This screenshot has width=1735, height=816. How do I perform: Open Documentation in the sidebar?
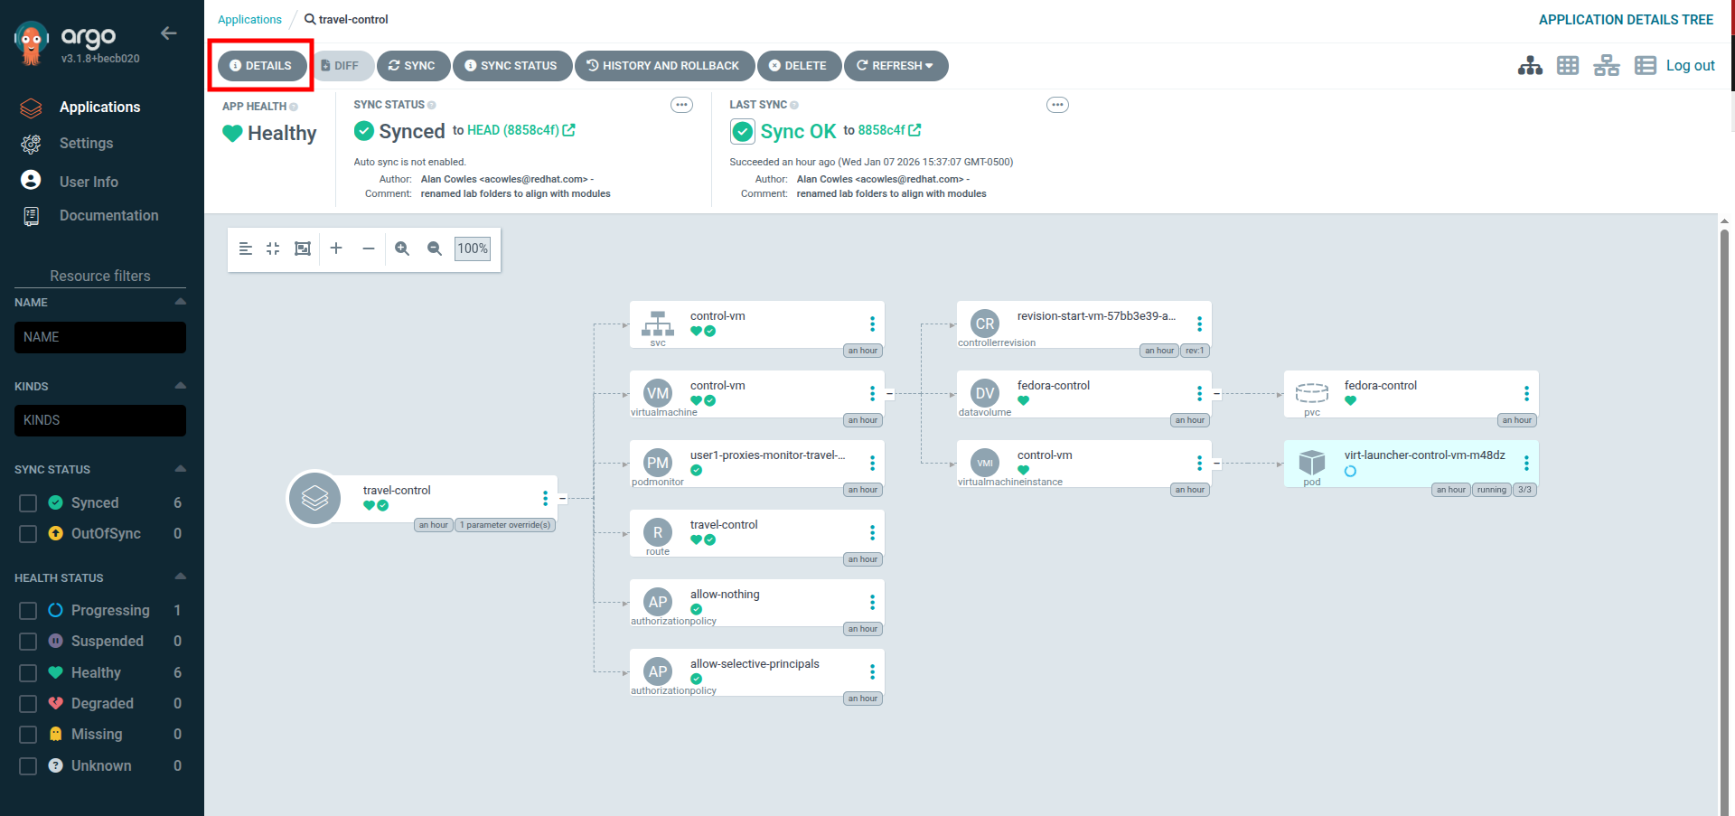(108, 216)
